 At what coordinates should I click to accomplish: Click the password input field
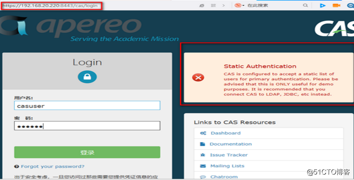tap(87, 126)
